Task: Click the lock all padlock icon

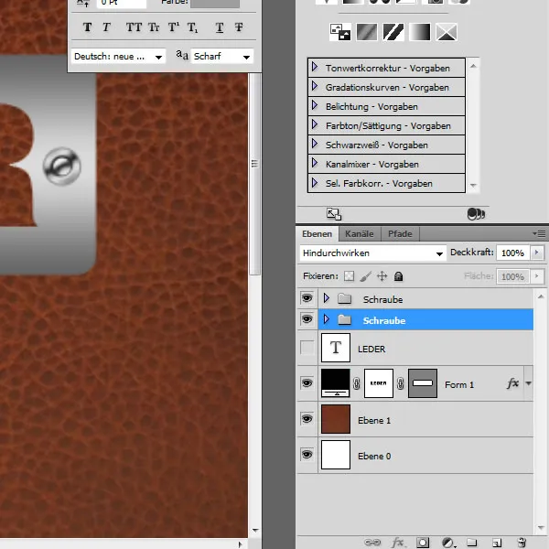Action: 399,276
